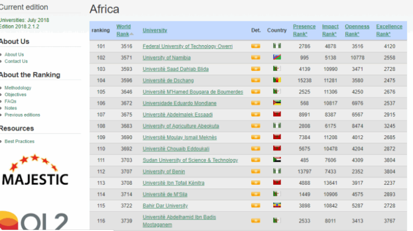Click the details icon for Université Saad Dahlab Blida
This screenshot has height=231, width=413.
click(256, 69)
